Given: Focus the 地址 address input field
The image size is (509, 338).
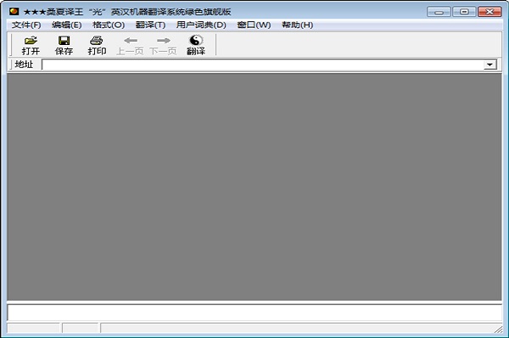Looking at the screenshot, I should click(x=263, y=65).
